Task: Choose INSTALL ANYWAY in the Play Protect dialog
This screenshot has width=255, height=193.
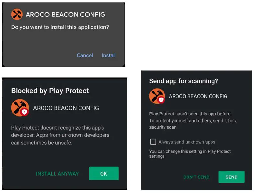Action: [57, 174]
